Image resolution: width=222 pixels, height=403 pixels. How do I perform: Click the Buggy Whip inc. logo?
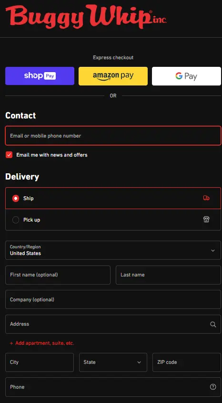(86, 16)
